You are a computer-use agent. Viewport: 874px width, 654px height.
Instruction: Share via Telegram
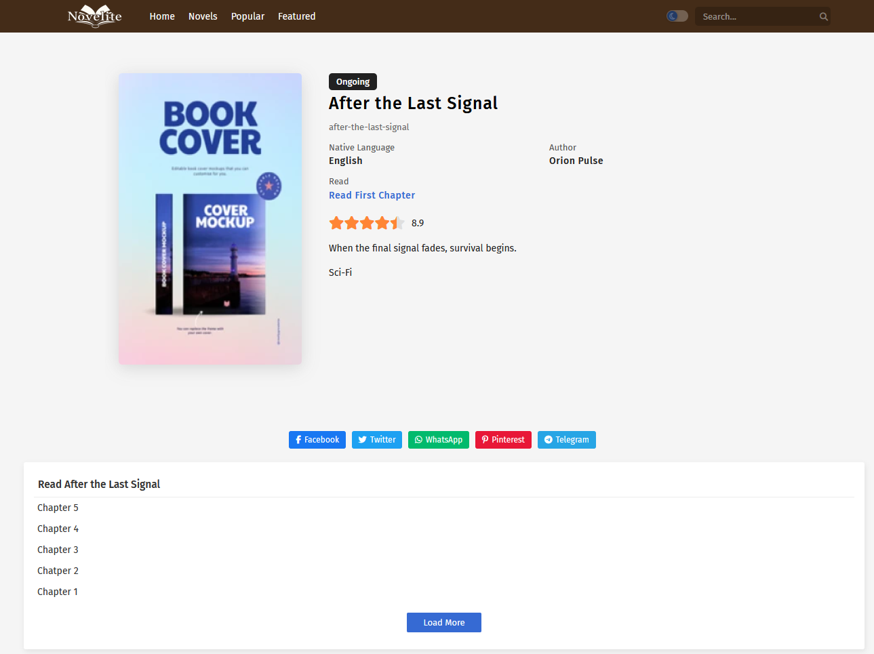tap(566, 440)
